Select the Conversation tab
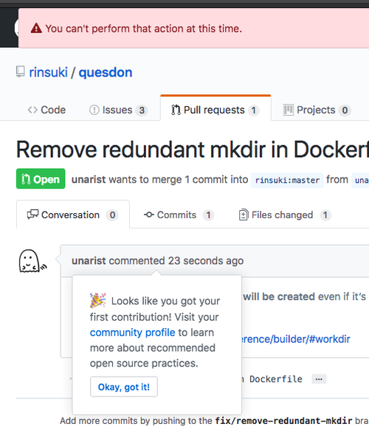Viewport: 369px width, 432px height. coord(73,215)
